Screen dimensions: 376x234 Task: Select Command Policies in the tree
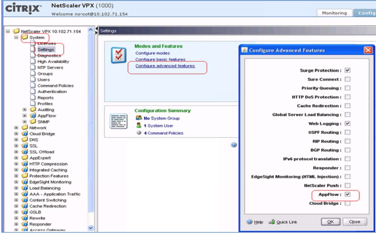pyautogui.click(x=56, y=86)
